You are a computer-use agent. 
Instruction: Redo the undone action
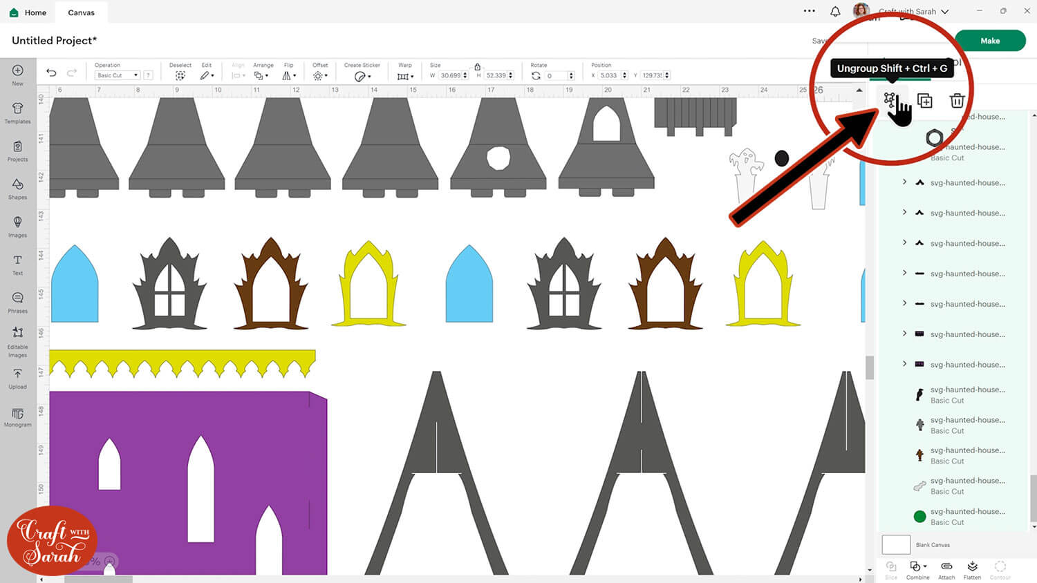click(71, 72)
